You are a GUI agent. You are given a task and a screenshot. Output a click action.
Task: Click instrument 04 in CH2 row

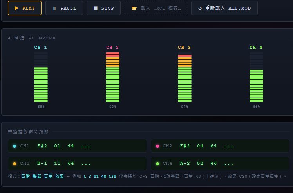[200, 146]
